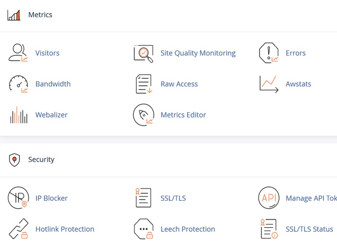Viewport: 337px width, 241px height.
Task: Select the Manage API Tokens icon
Action: point(268,198)
